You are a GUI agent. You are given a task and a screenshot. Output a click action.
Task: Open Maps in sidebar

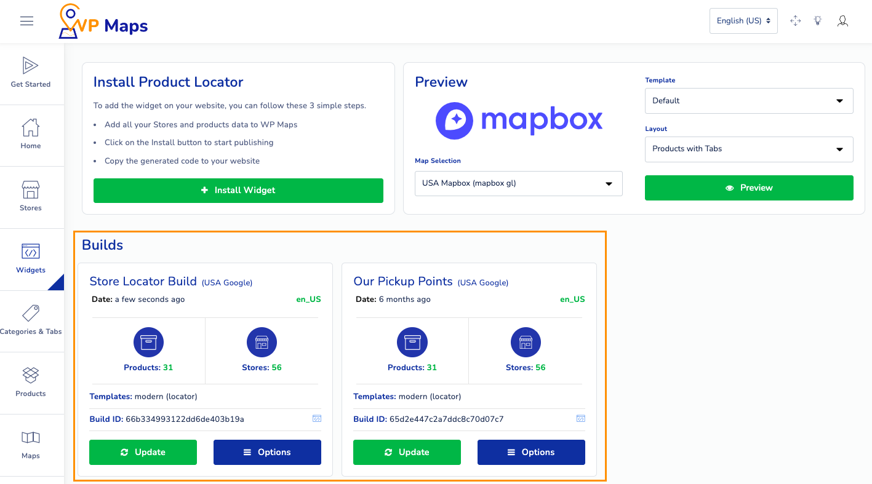(x=31, y=444)
